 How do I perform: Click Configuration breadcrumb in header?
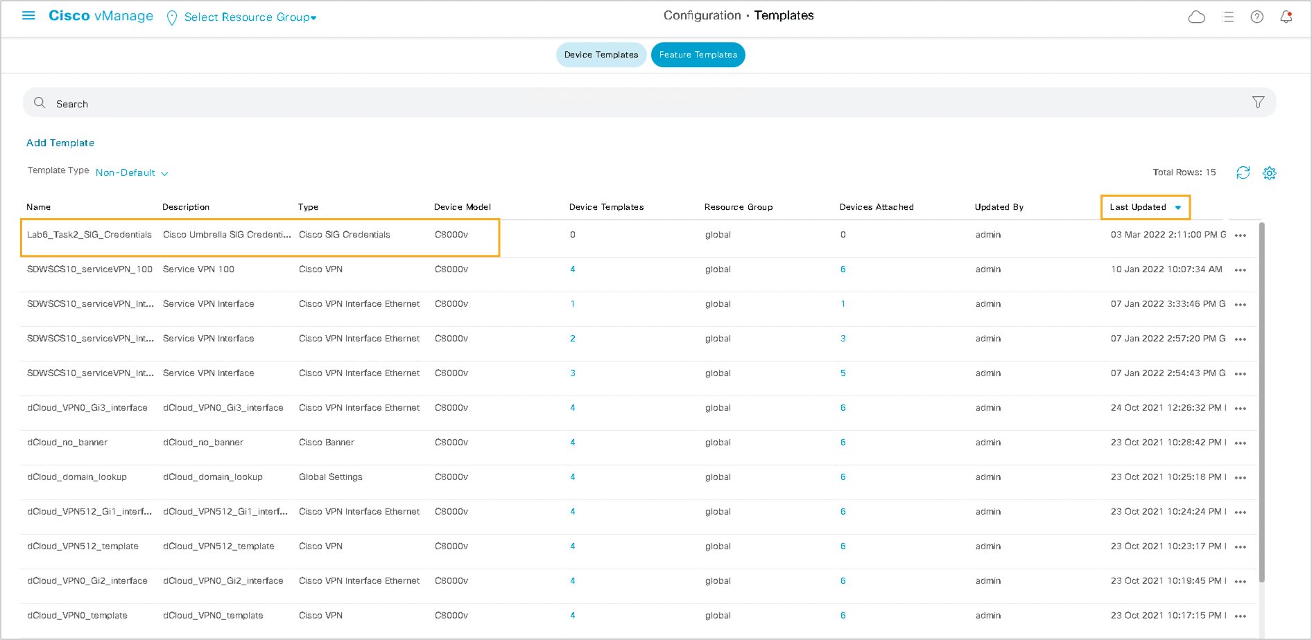tap(702, 15)
